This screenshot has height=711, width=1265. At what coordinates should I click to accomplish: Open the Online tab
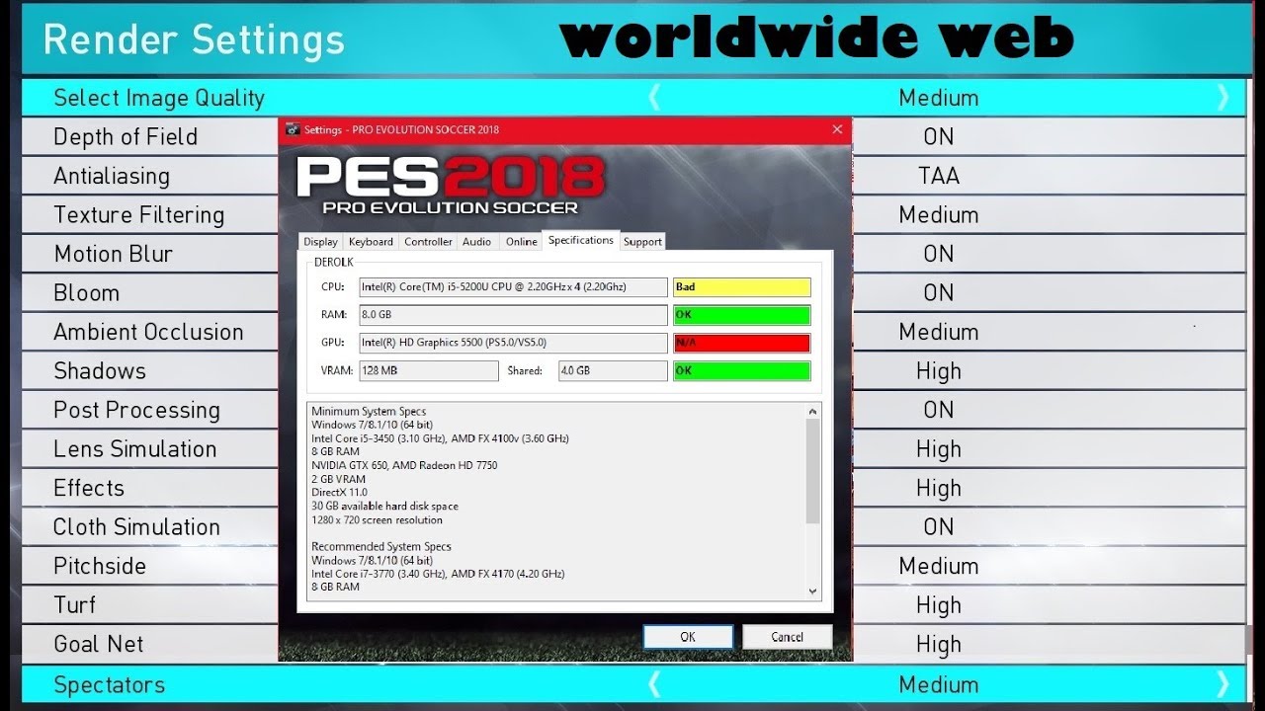[x=521, y=241]
